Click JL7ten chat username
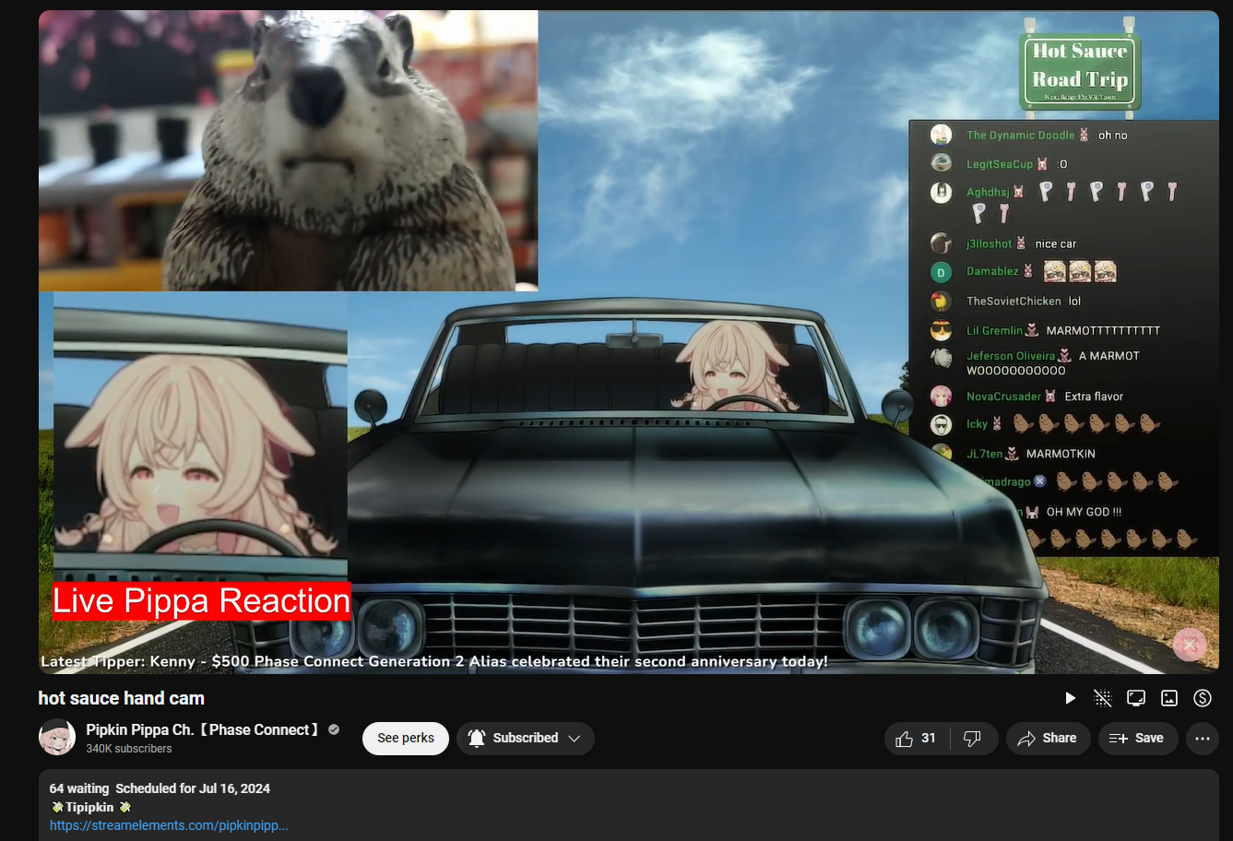Image resolution: width=1233 pixels, height=841 pixels. point(984,454)
